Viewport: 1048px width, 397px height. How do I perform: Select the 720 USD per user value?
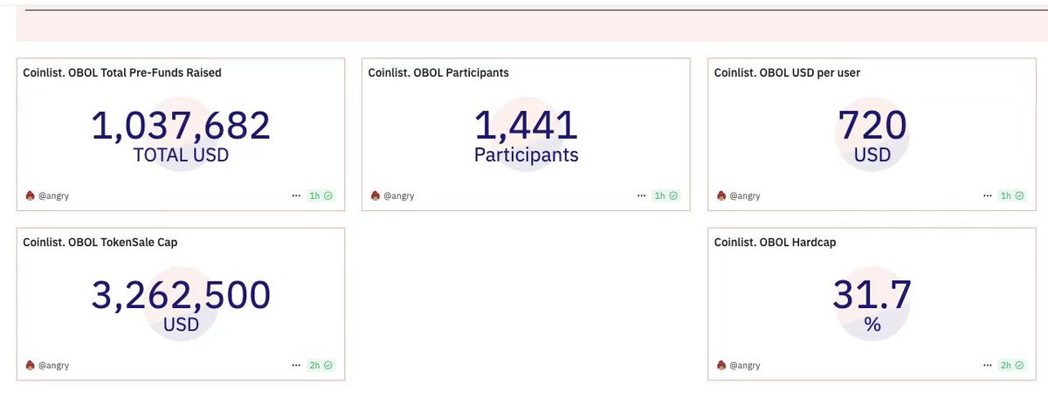[x=872, y=127]
